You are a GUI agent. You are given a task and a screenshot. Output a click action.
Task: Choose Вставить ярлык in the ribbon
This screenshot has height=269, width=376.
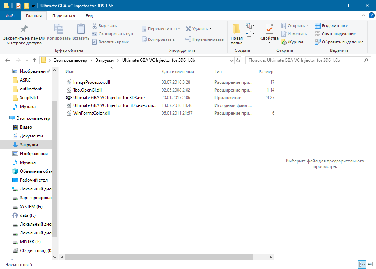pos(110,42)
